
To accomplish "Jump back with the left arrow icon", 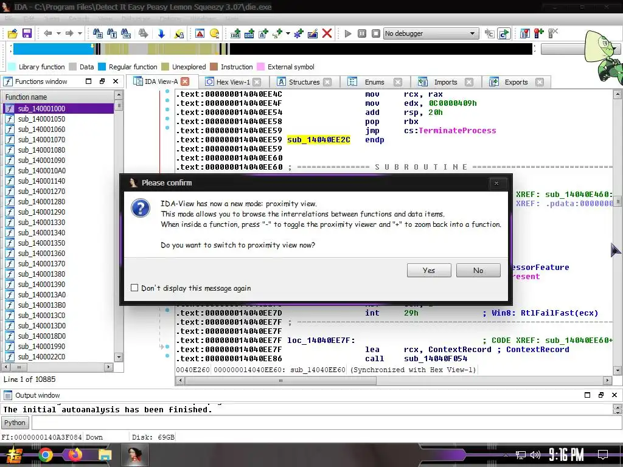I will [48, 33].
